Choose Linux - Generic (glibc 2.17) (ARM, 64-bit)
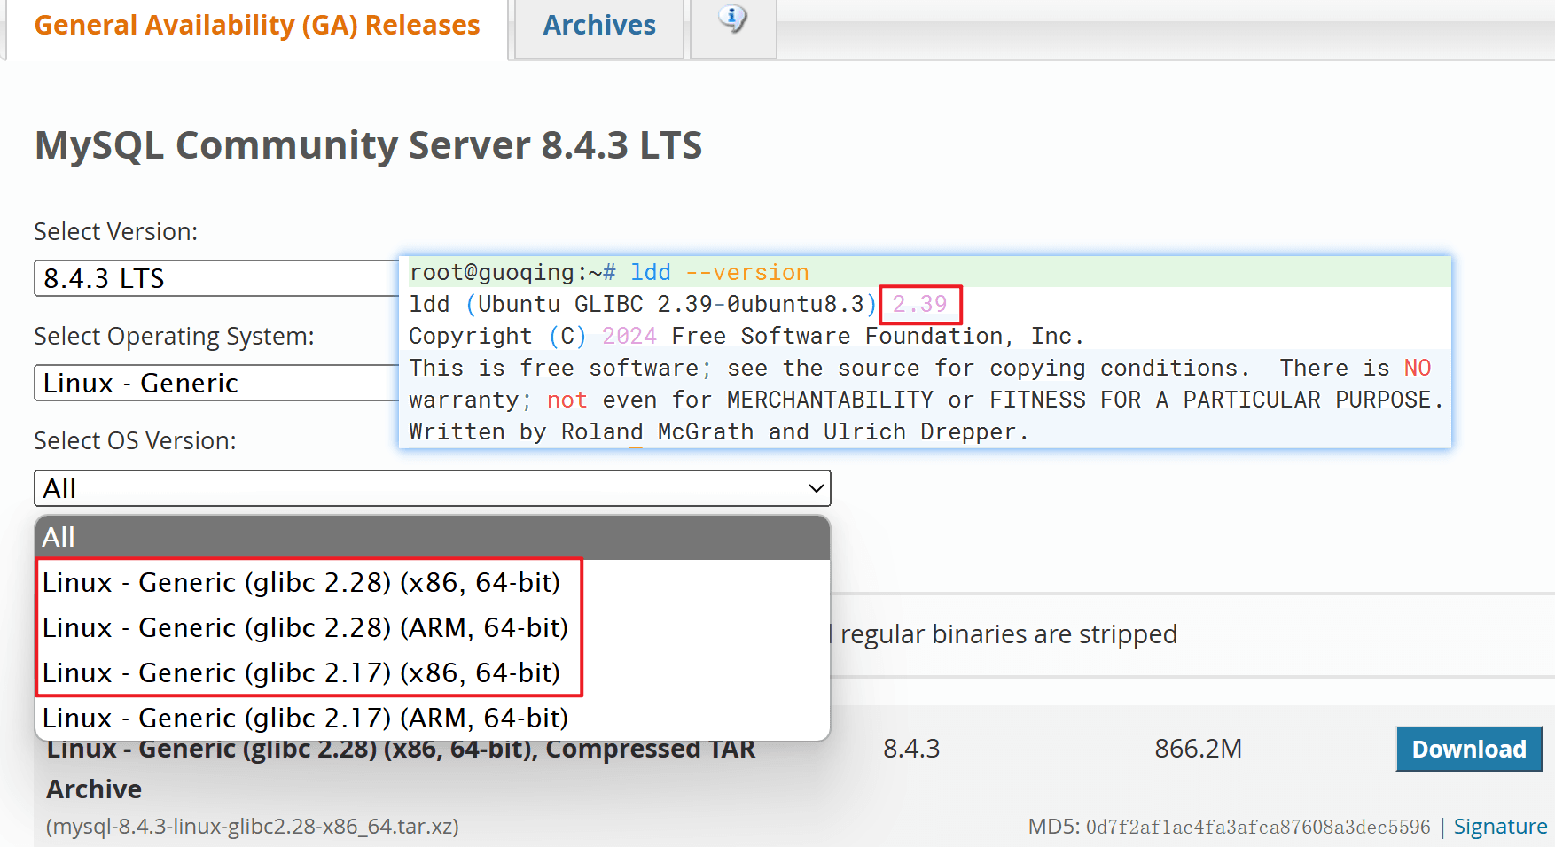Screen dimensions: 1555x847 click(x=433, y=718)
